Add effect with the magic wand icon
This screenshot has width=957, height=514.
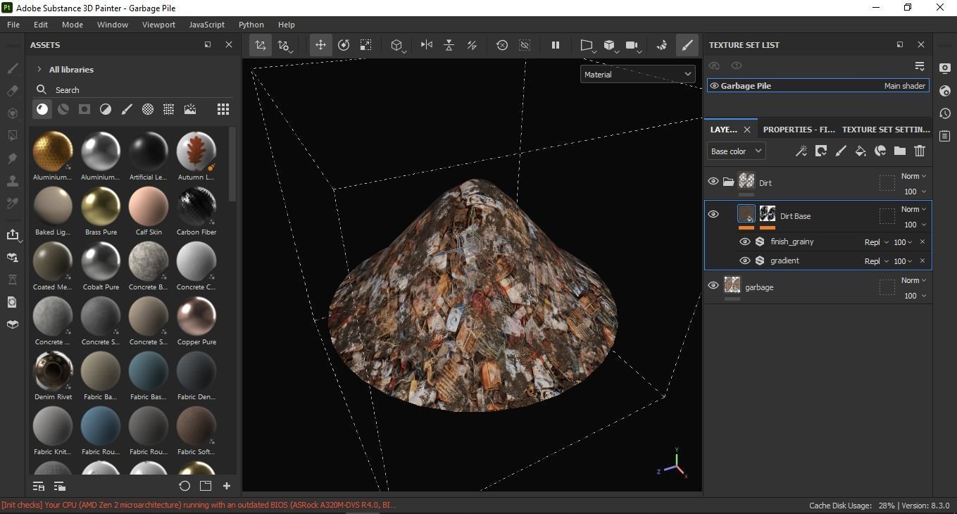coord(801,151)
